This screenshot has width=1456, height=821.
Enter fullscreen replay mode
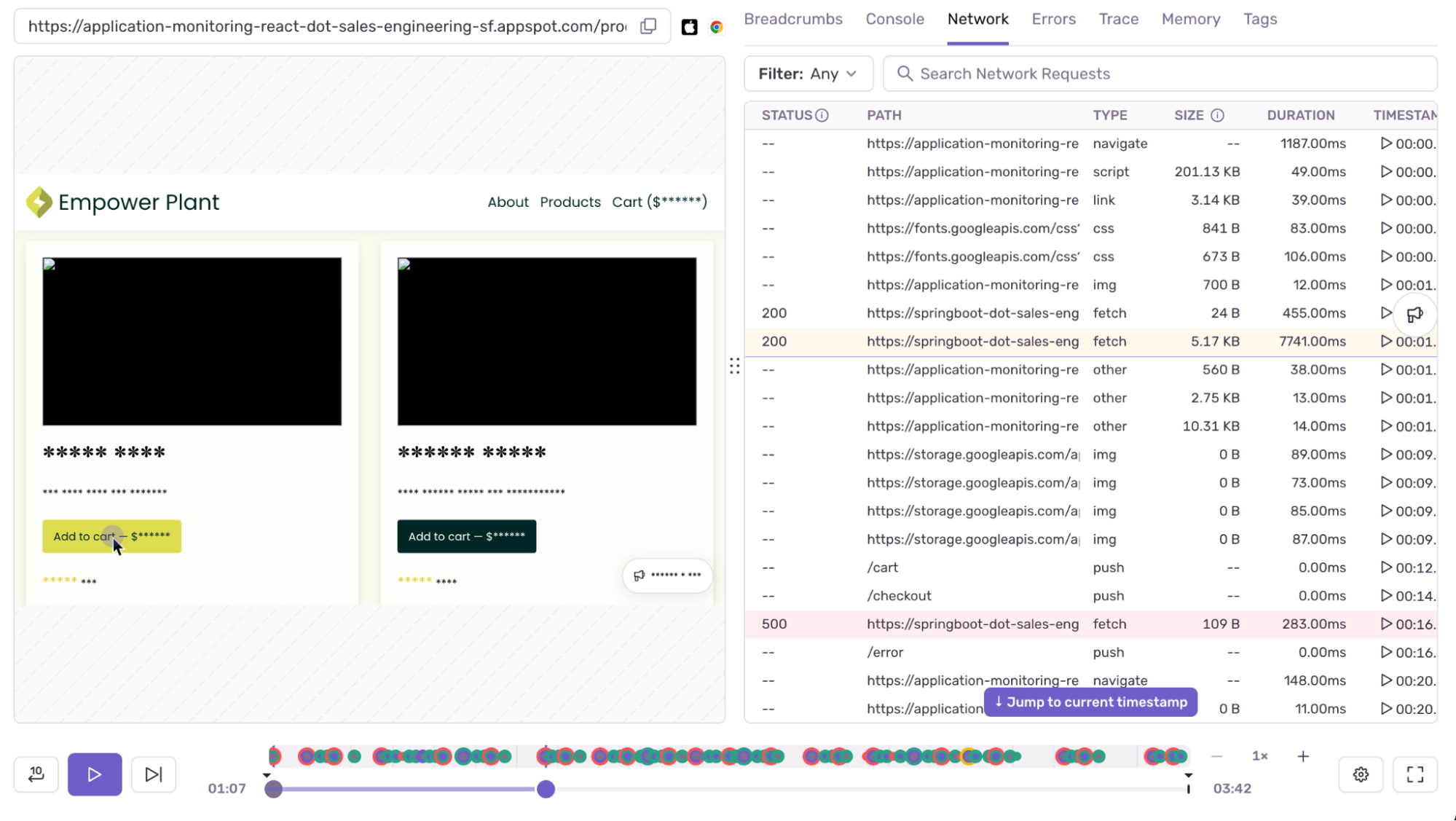[x=1414, y=774]
